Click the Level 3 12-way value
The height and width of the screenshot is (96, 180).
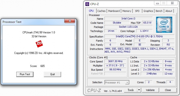(168, 74)
